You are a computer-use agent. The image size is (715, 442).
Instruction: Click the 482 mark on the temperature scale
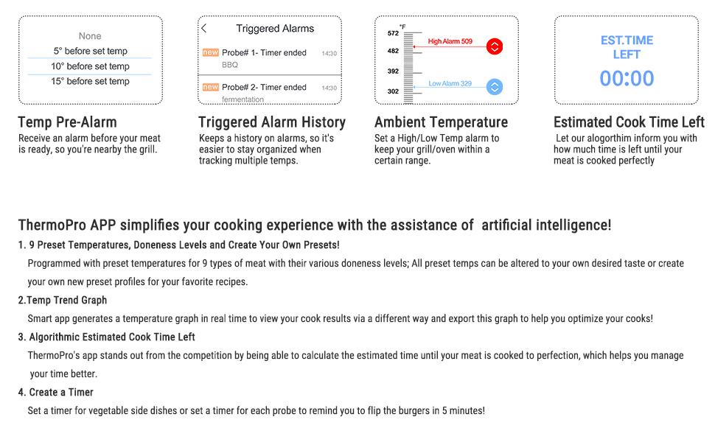[x=393, y=51]
